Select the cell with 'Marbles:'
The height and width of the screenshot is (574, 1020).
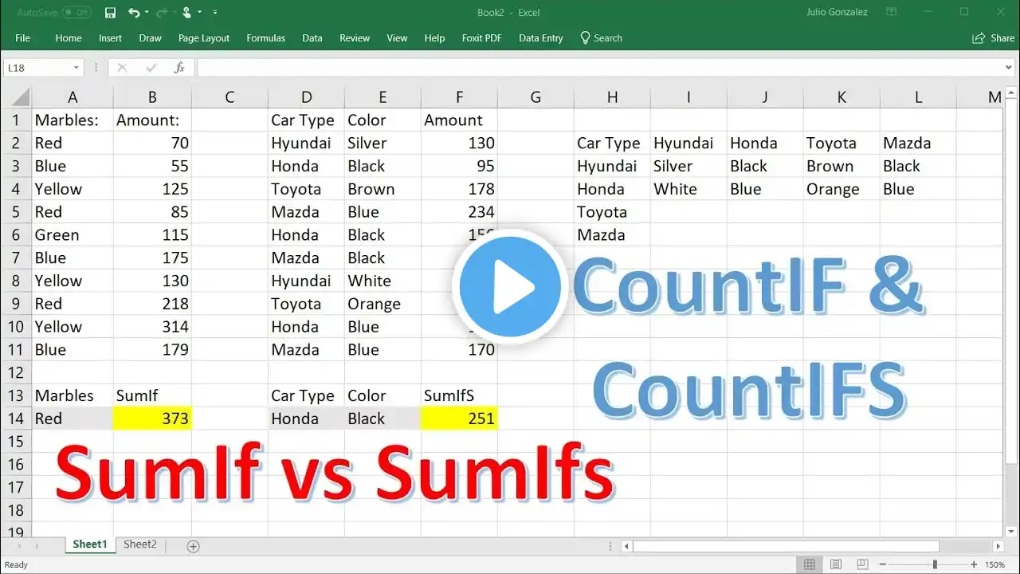coord(73,120)
